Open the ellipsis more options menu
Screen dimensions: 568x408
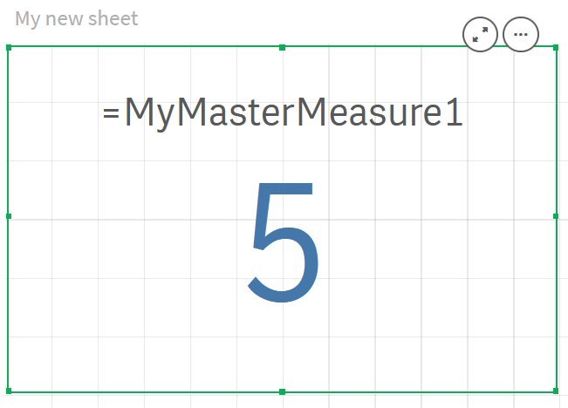(x=521, y=35)
